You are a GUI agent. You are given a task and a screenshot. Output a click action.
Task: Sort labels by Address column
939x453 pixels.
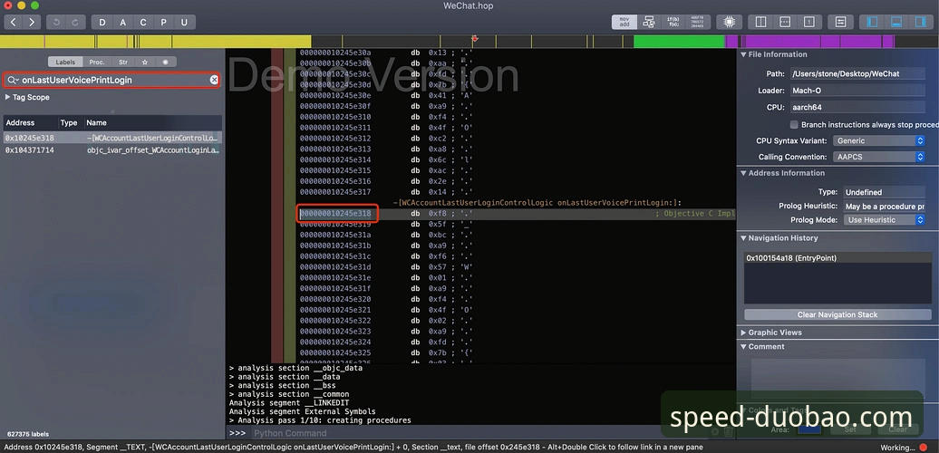(x=31, y=122)
